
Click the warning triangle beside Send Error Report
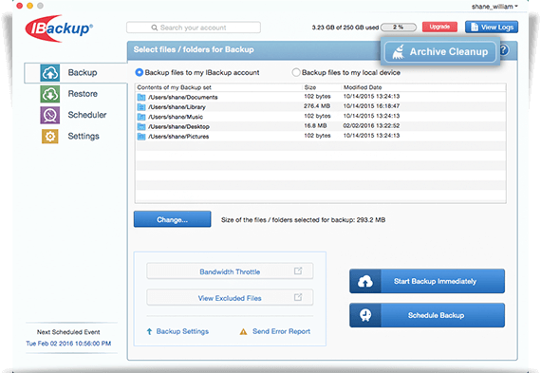[x=243, y=332]
